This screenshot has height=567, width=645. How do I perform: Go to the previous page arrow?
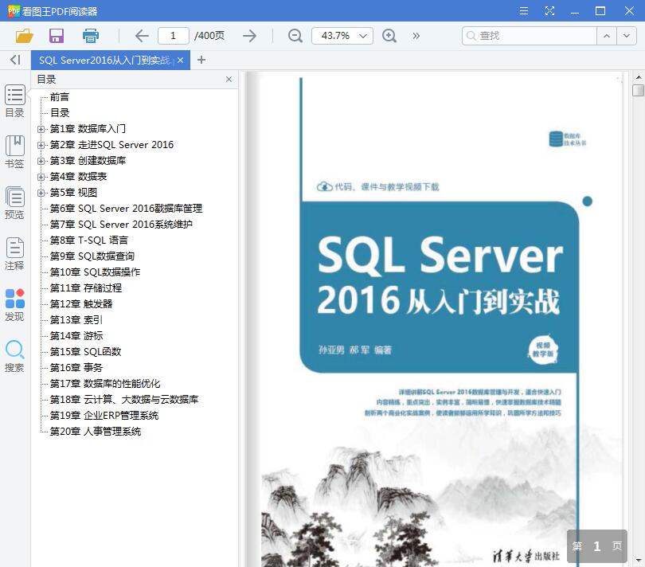pos(142,36)
